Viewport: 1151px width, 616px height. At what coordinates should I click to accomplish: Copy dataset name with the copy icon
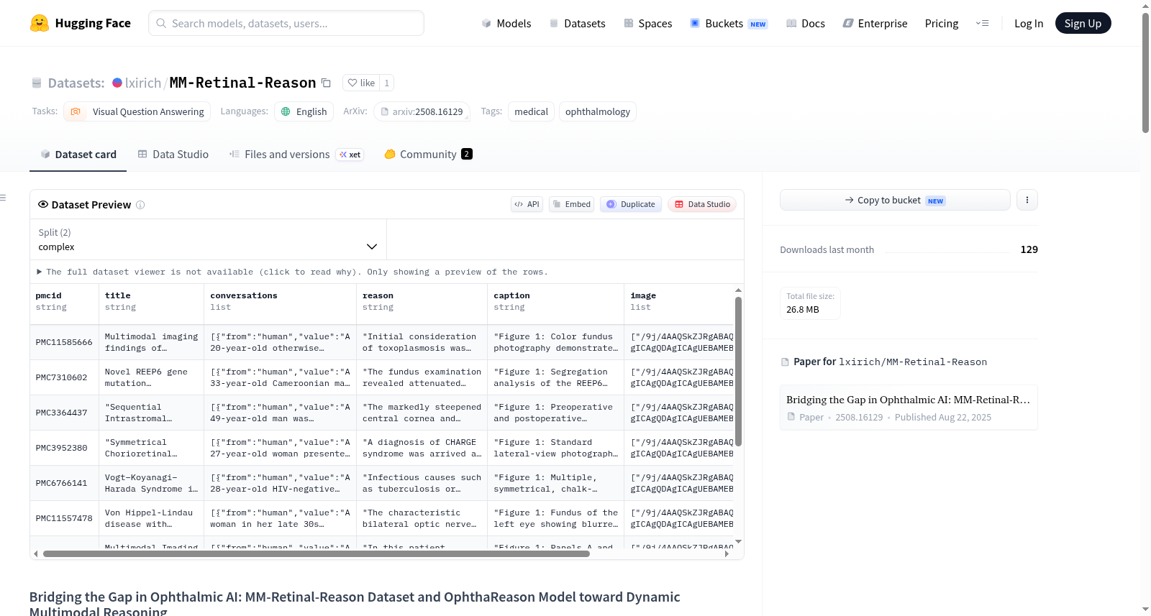click(x=326, y=83)
